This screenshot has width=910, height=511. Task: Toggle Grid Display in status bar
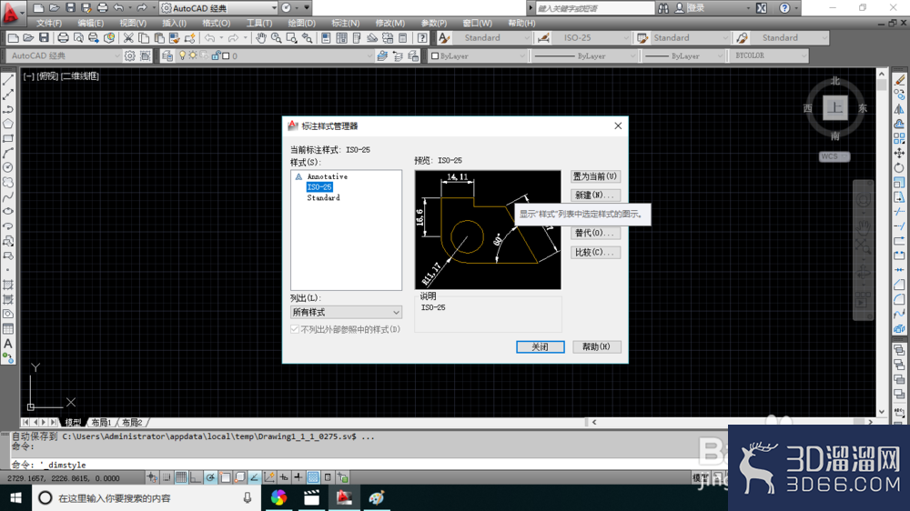coord(181,477)
